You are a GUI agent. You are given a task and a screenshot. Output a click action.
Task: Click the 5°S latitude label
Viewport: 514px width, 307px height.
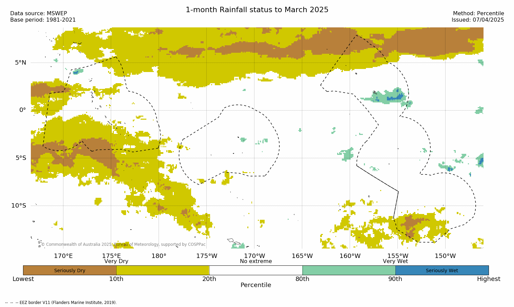click(21, 158)
